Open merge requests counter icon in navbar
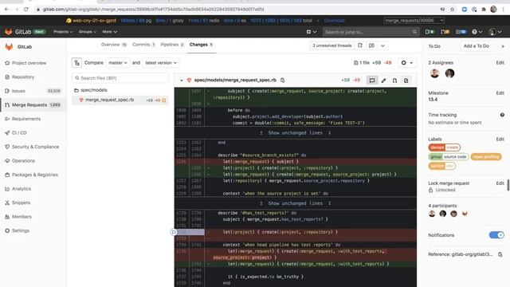The width and height of the screenshot is (510, 287). click(445, 32)
